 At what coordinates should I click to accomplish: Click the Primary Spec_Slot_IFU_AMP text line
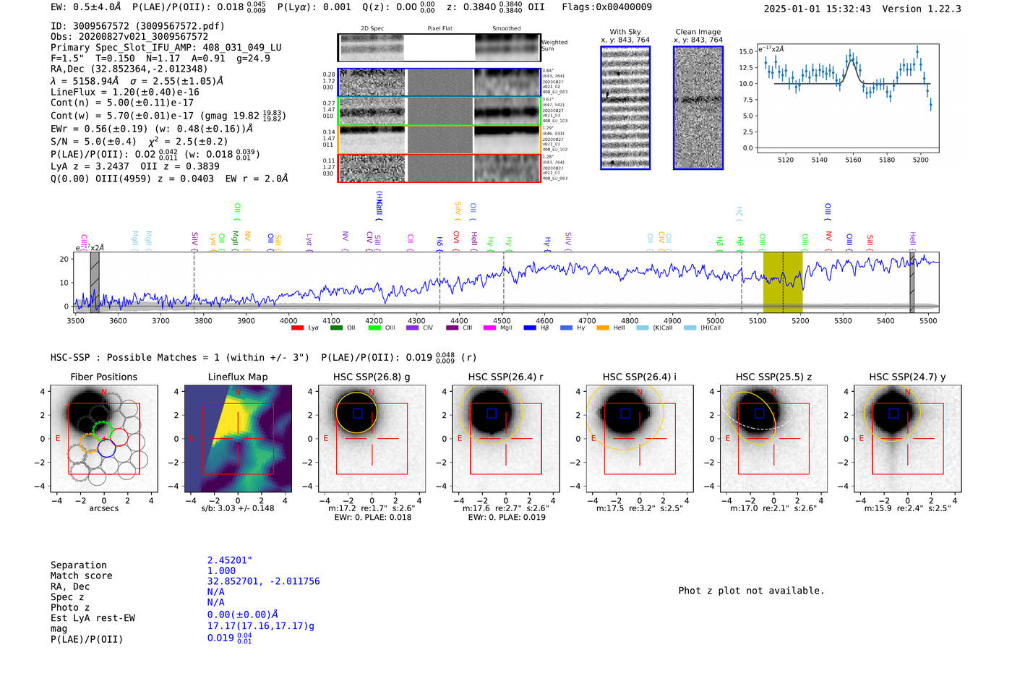(166, 47)
